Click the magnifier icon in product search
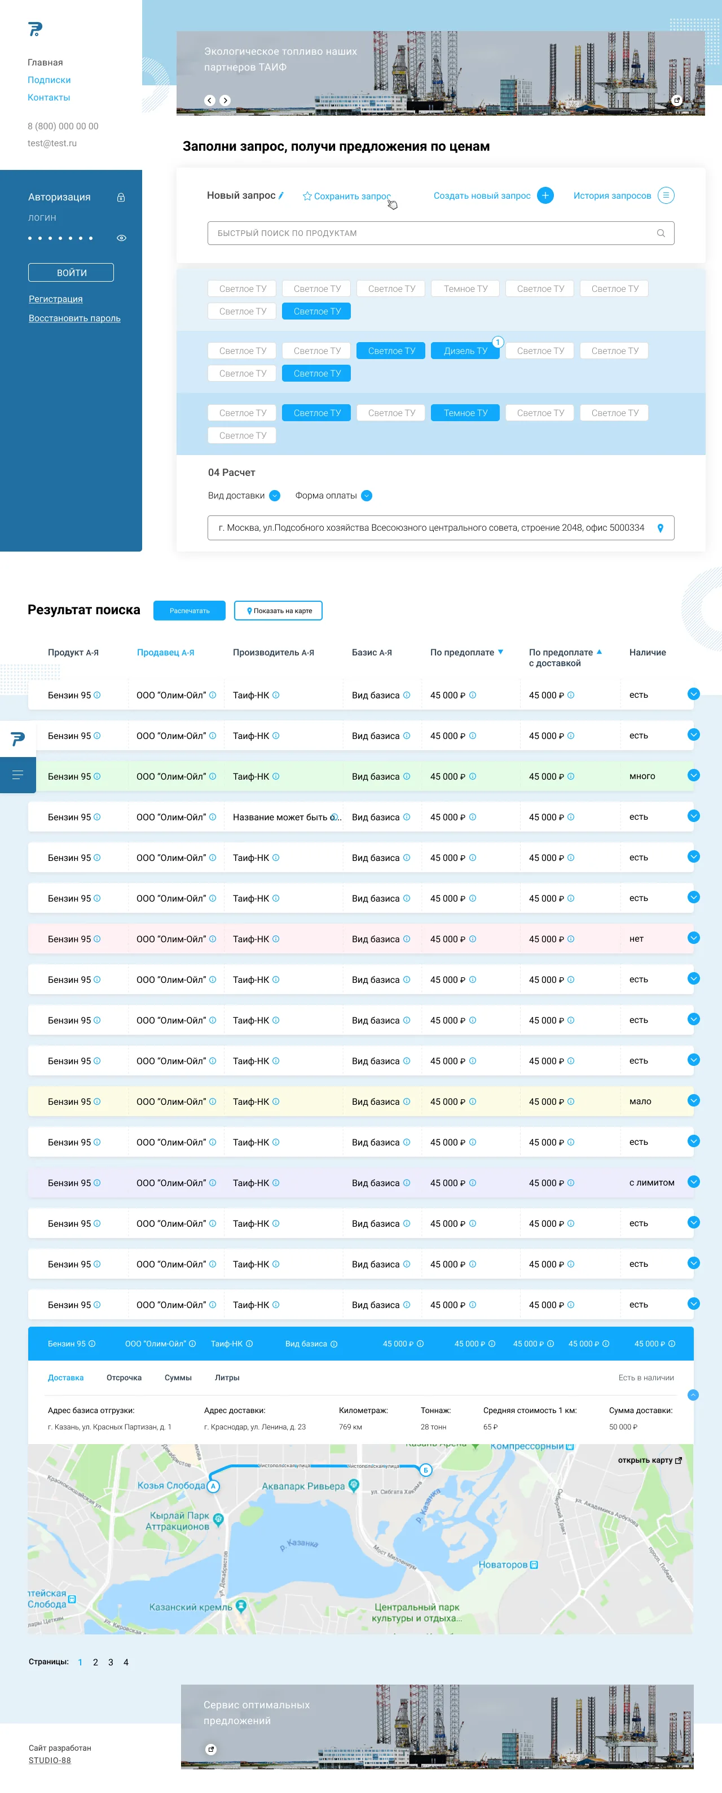This screenshot has width=722, height=1793. pyautogui.click(x=661, y=233)
